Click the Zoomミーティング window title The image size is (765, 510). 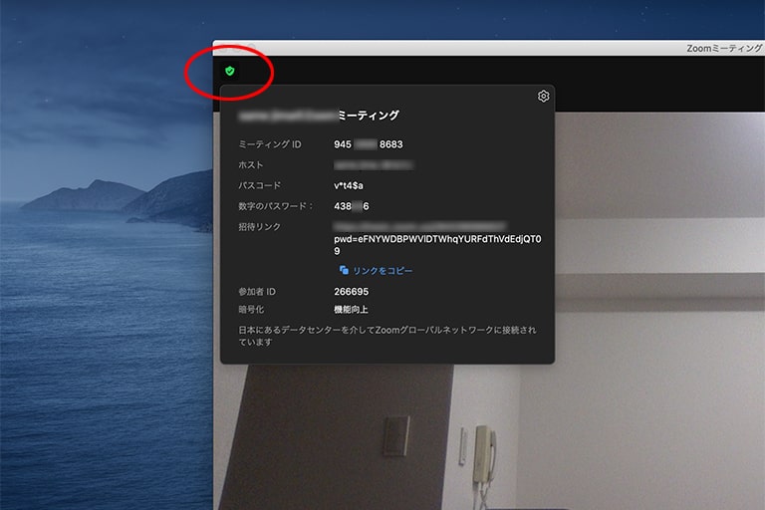pos(724,48)
